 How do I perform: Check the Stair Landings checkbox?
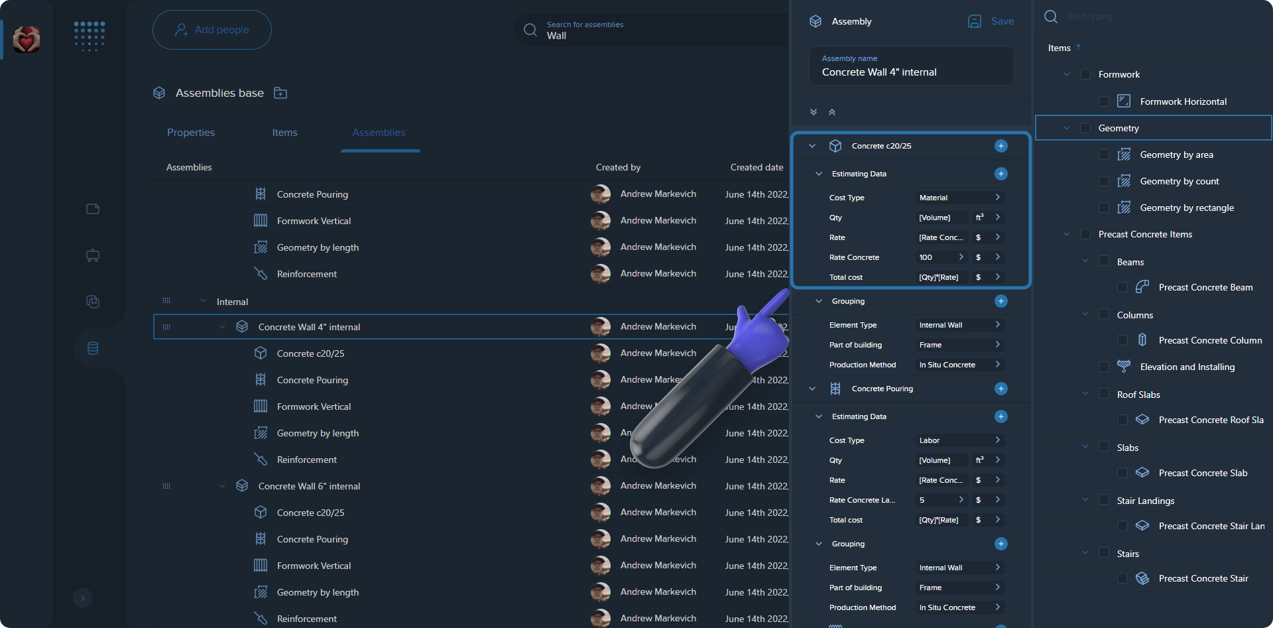[1104, 500]
